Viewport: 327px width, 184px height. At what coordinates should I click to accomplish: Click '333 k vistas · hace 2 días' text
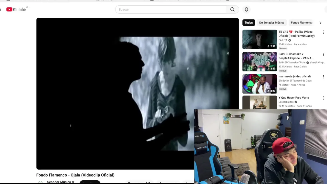pos(293,66)
